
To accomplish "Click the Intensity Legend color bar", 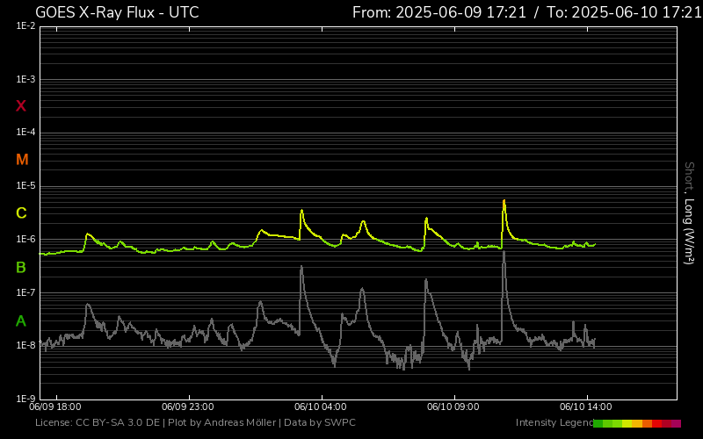I will pyautogui.click(x=637, y=423).
